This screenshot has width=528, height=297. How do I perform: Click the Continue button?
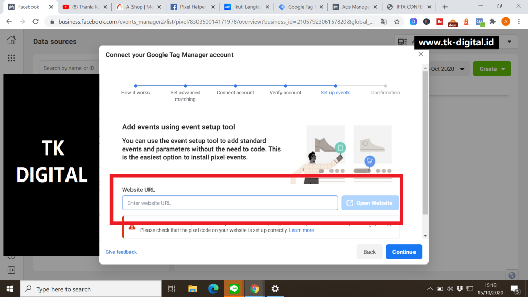tap(404, 252)
